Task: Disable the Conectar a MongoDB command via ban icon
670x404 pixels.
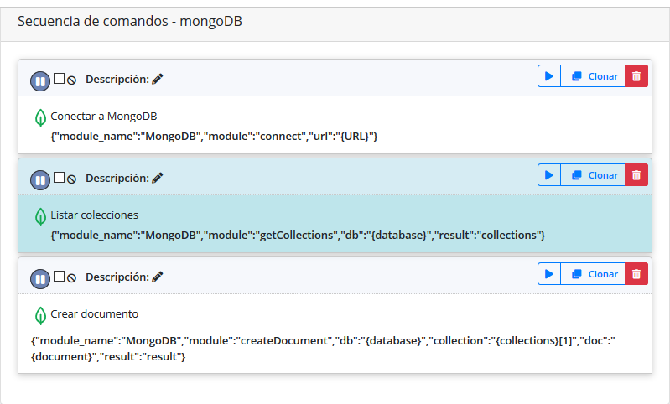Action: pos(72,80)
